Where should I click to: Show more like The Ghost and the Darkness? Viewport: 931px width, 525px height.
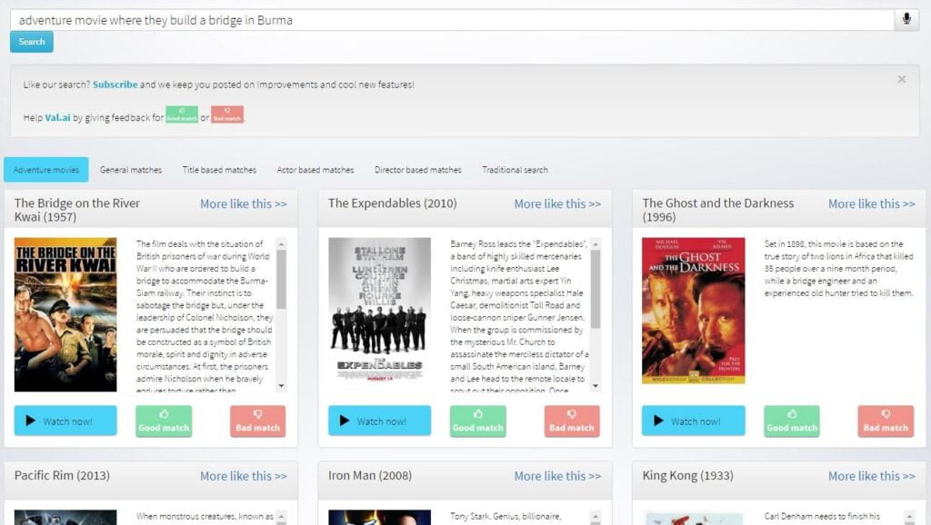pos(871,203)
